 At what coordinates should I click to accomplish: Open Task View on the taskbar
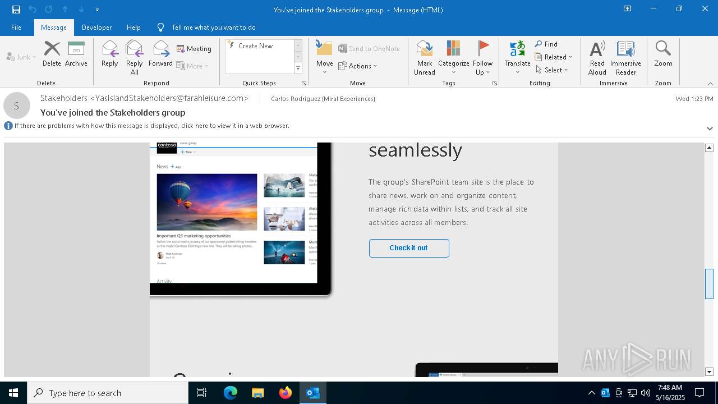202,393
